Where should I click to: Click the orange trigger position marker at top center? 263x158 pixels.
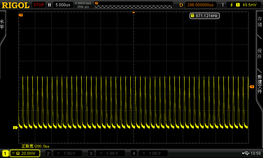point(133,12)
